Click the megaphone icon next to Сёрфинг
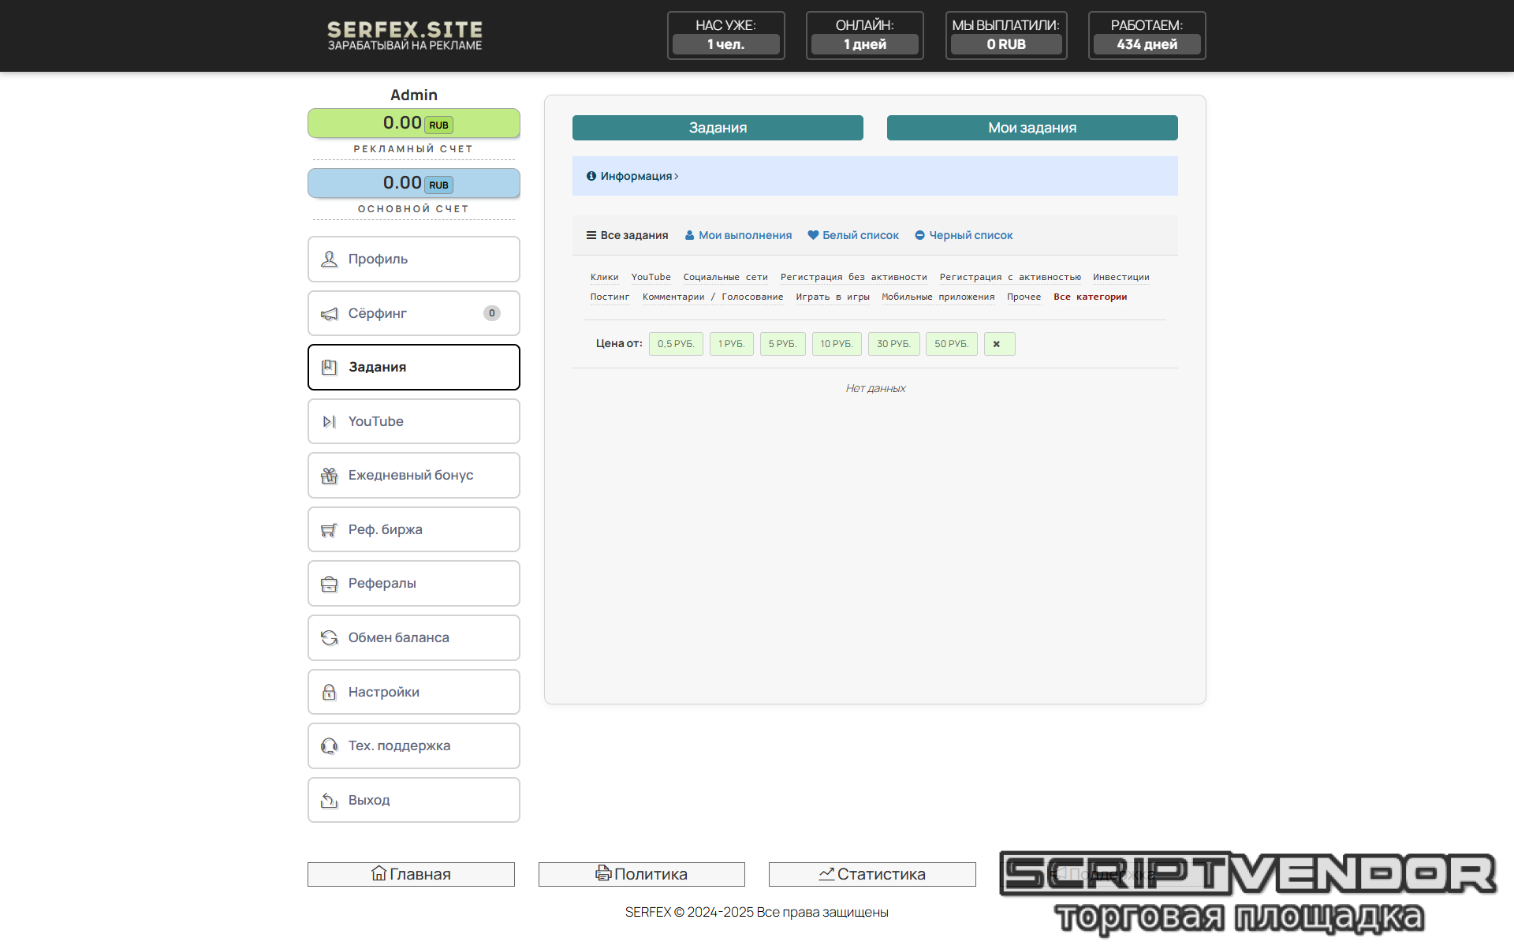The width and height of the screenshot is (1514, 949). click(329, 314)
